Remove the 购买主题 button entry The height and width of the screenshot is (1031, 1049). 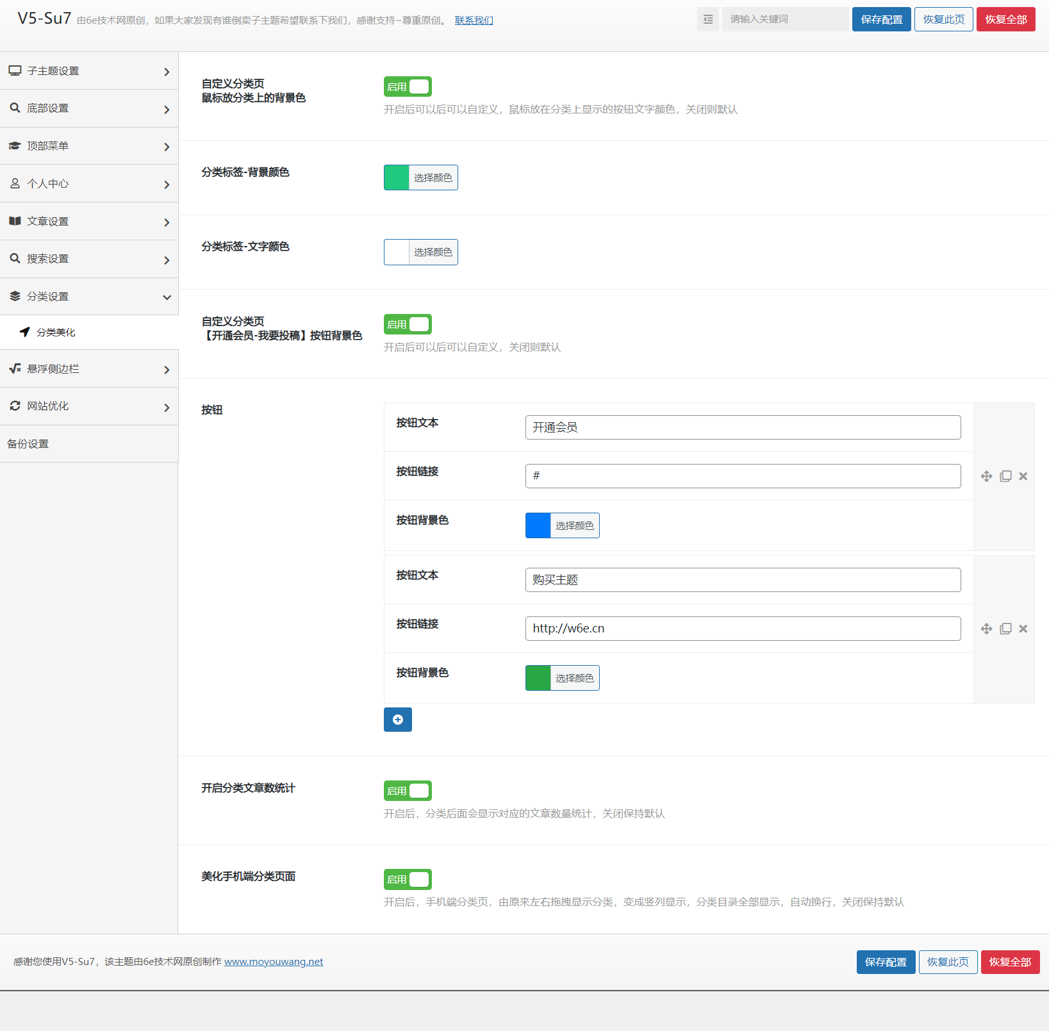pyautogui.click(x=1023, y=629)
